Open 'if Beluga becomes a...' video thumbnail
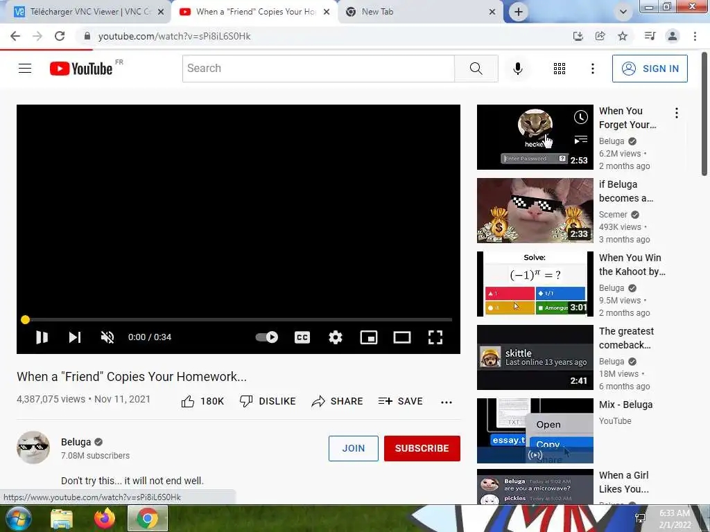Viewport: 710px width, 532px height. (535, 211)
